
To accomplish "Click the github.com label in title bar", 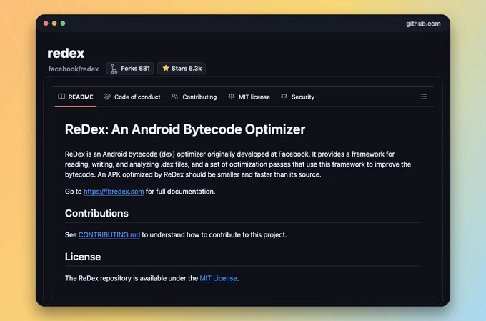I will point(423,24).
